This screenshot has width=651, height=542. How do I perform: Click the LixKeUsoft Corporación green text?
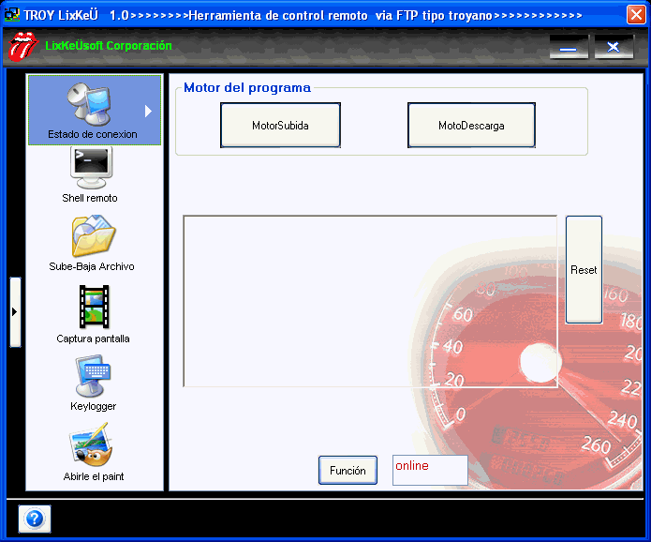point(109,46)
